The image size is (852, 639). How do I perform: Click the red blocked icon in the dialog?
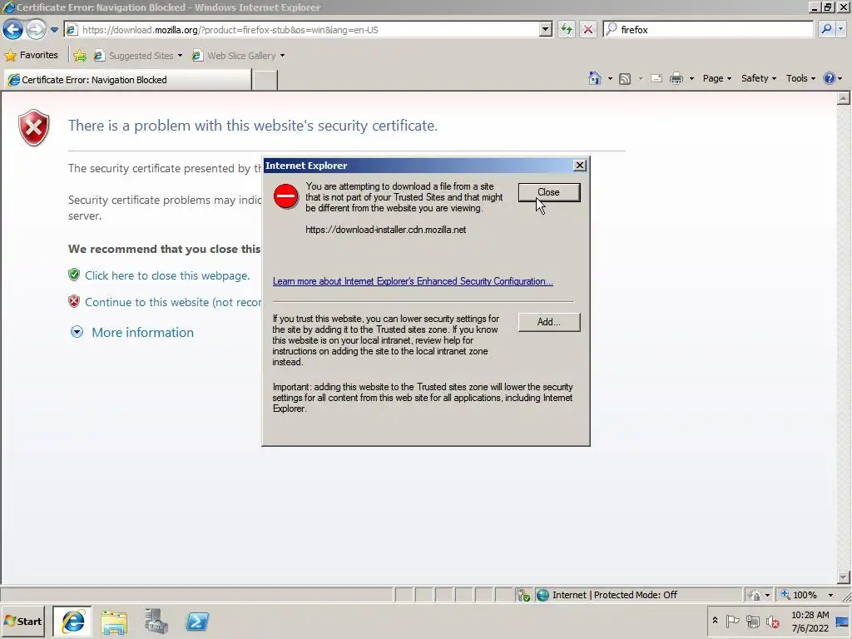pyautogui.click(x=286, y=196)
